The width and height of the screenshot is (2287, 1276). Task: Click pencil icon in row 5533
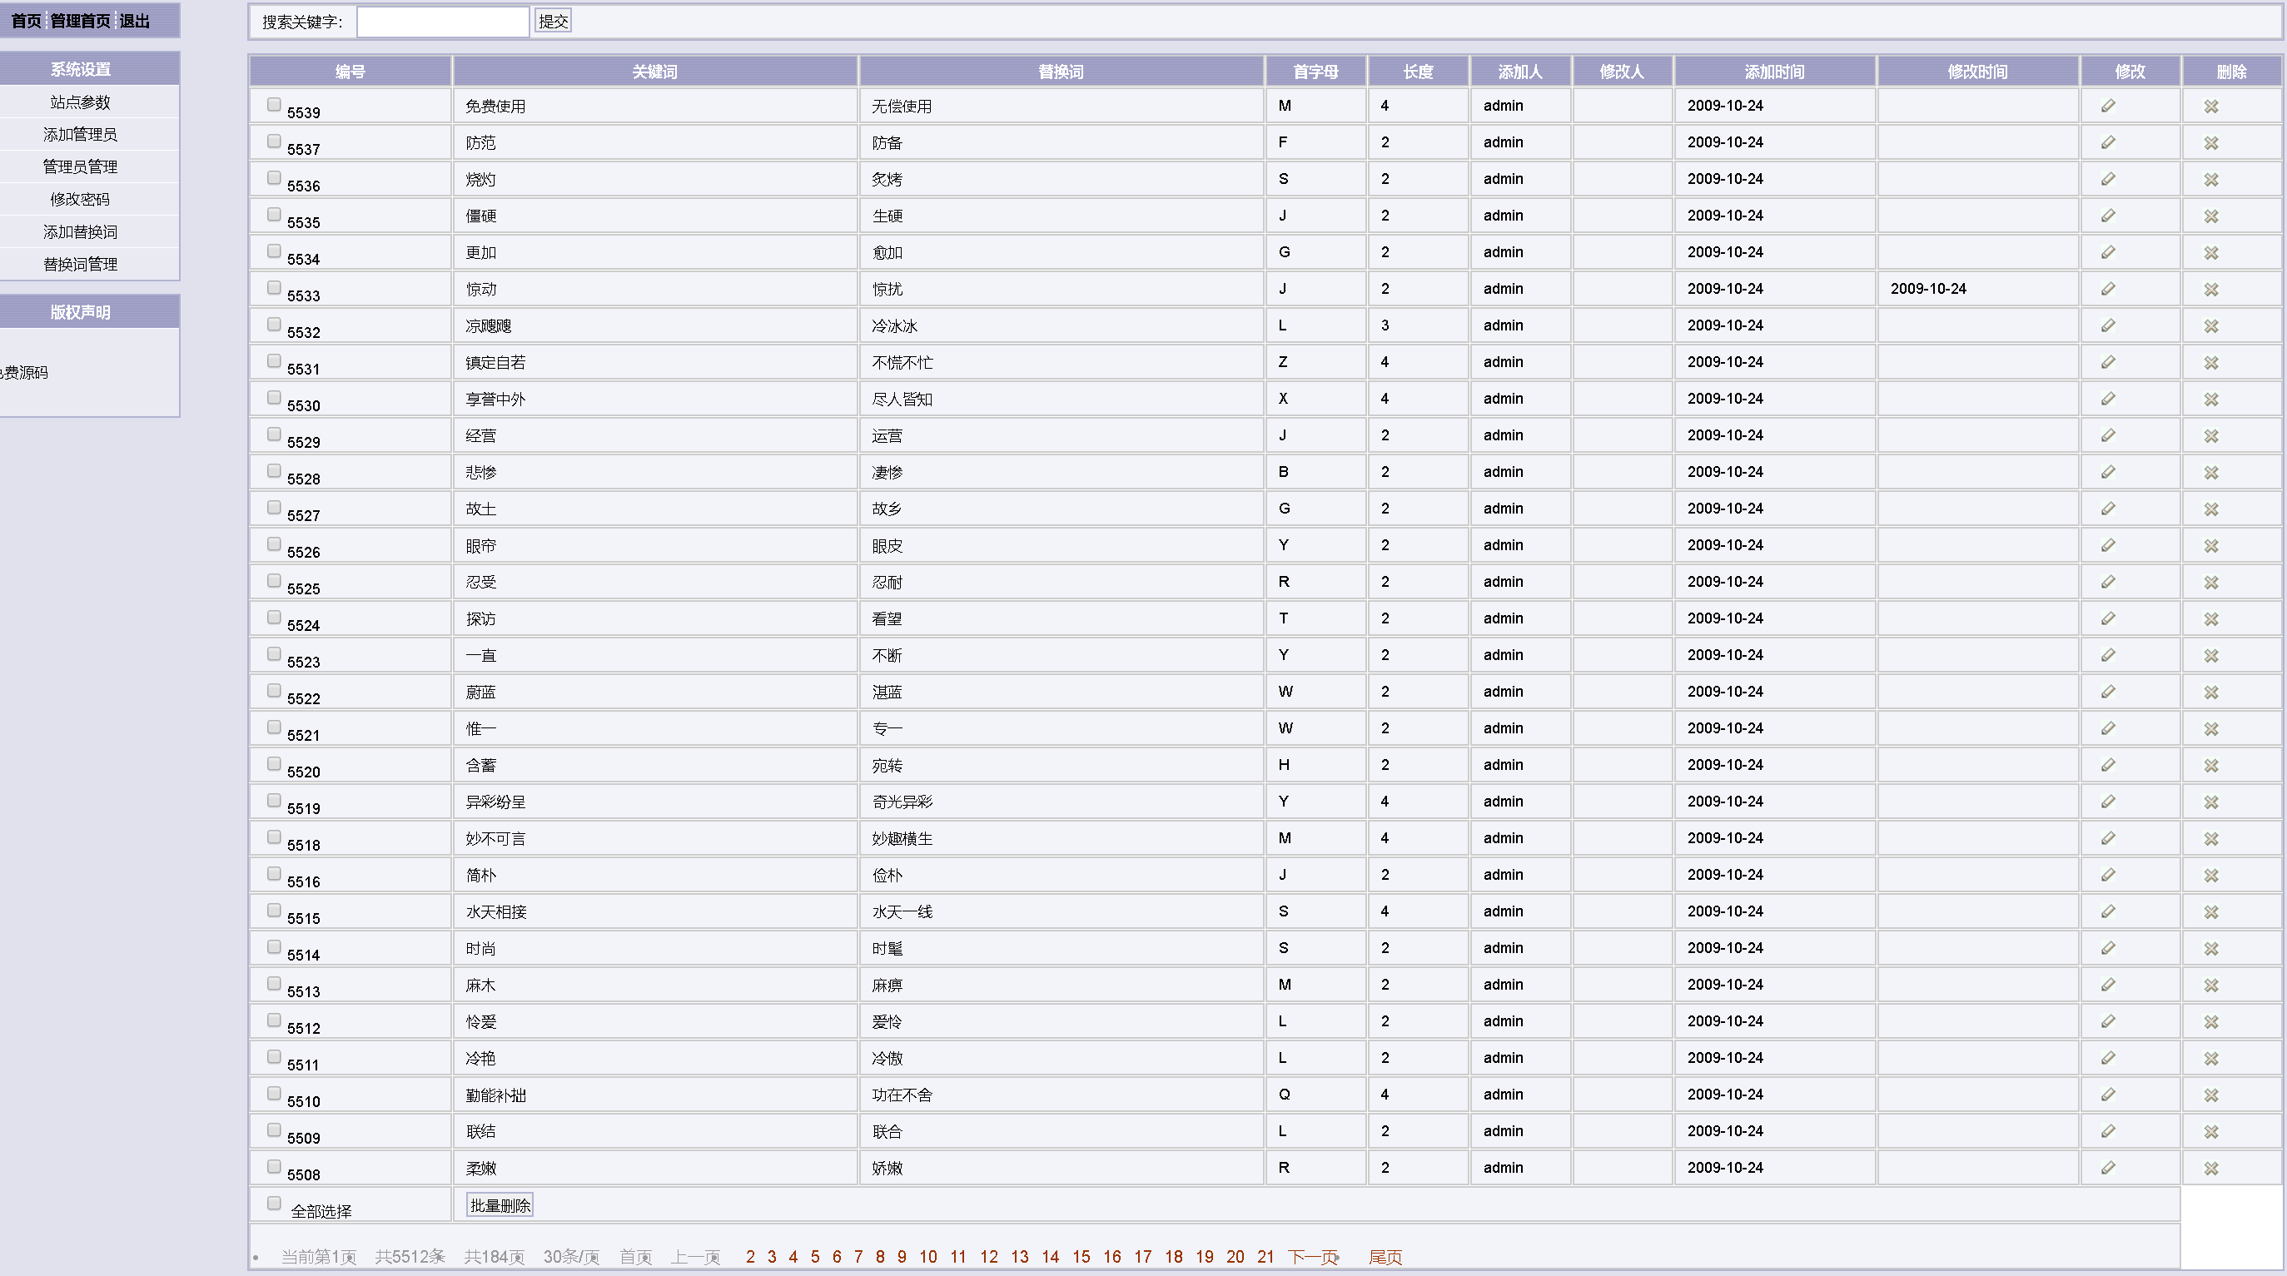tap(2108, 290)
